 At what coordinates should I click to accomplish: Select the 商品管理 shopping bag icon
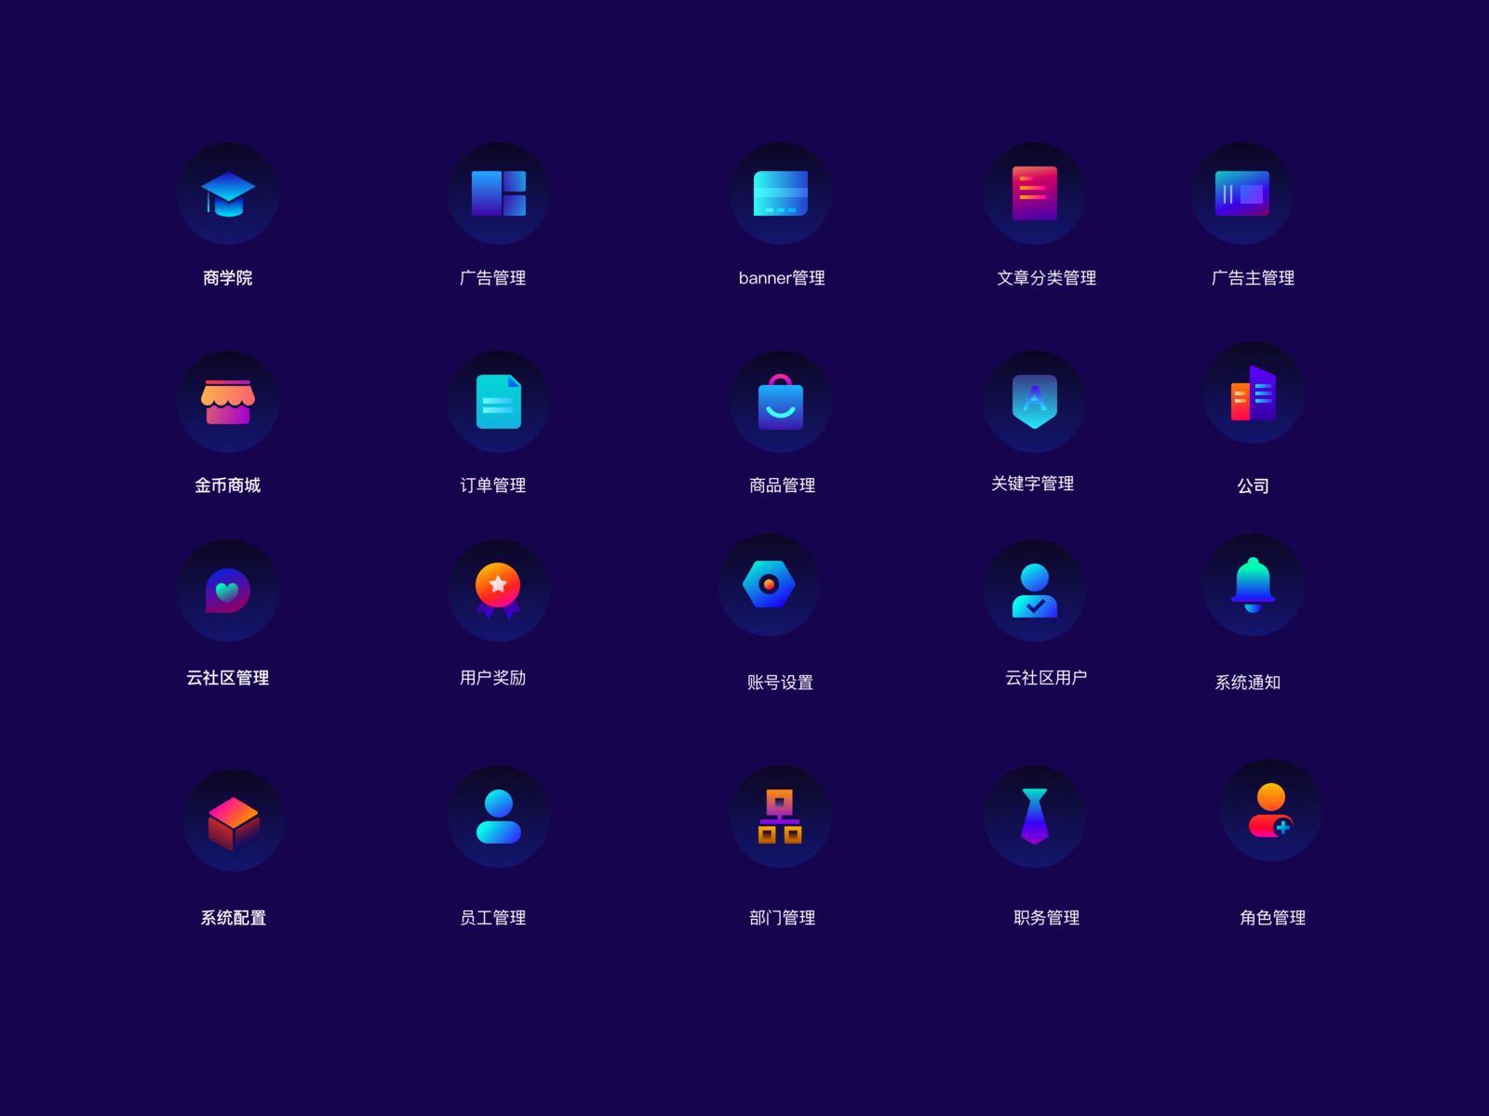pyautogui.click(x=782, y=401)
